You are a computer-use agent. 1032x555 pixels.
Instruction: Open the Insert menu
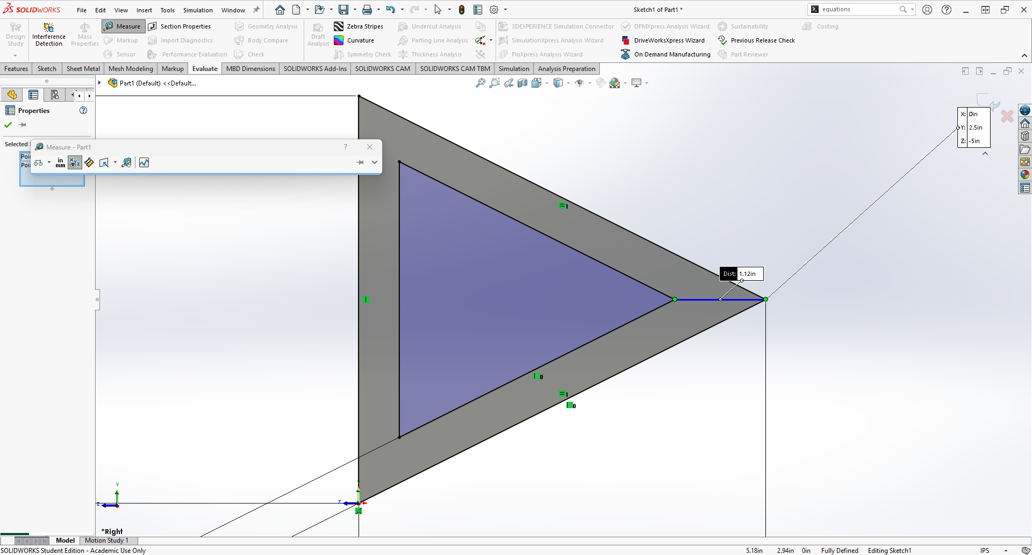[x=144, y=10]
